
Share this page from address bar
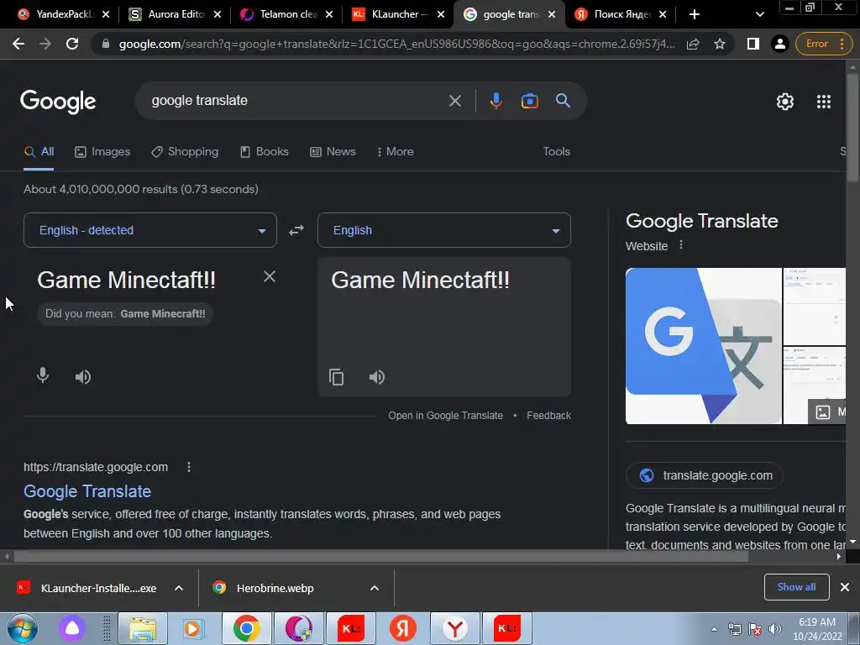tap(693, 44)
